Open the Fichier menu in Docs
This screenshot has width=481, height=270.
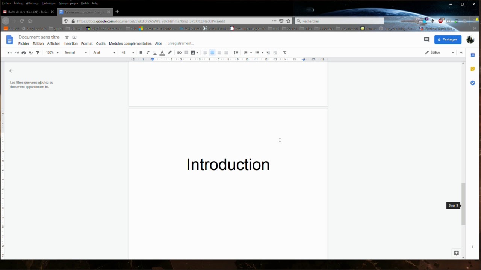pyautogui.click(x=24, y=43)
